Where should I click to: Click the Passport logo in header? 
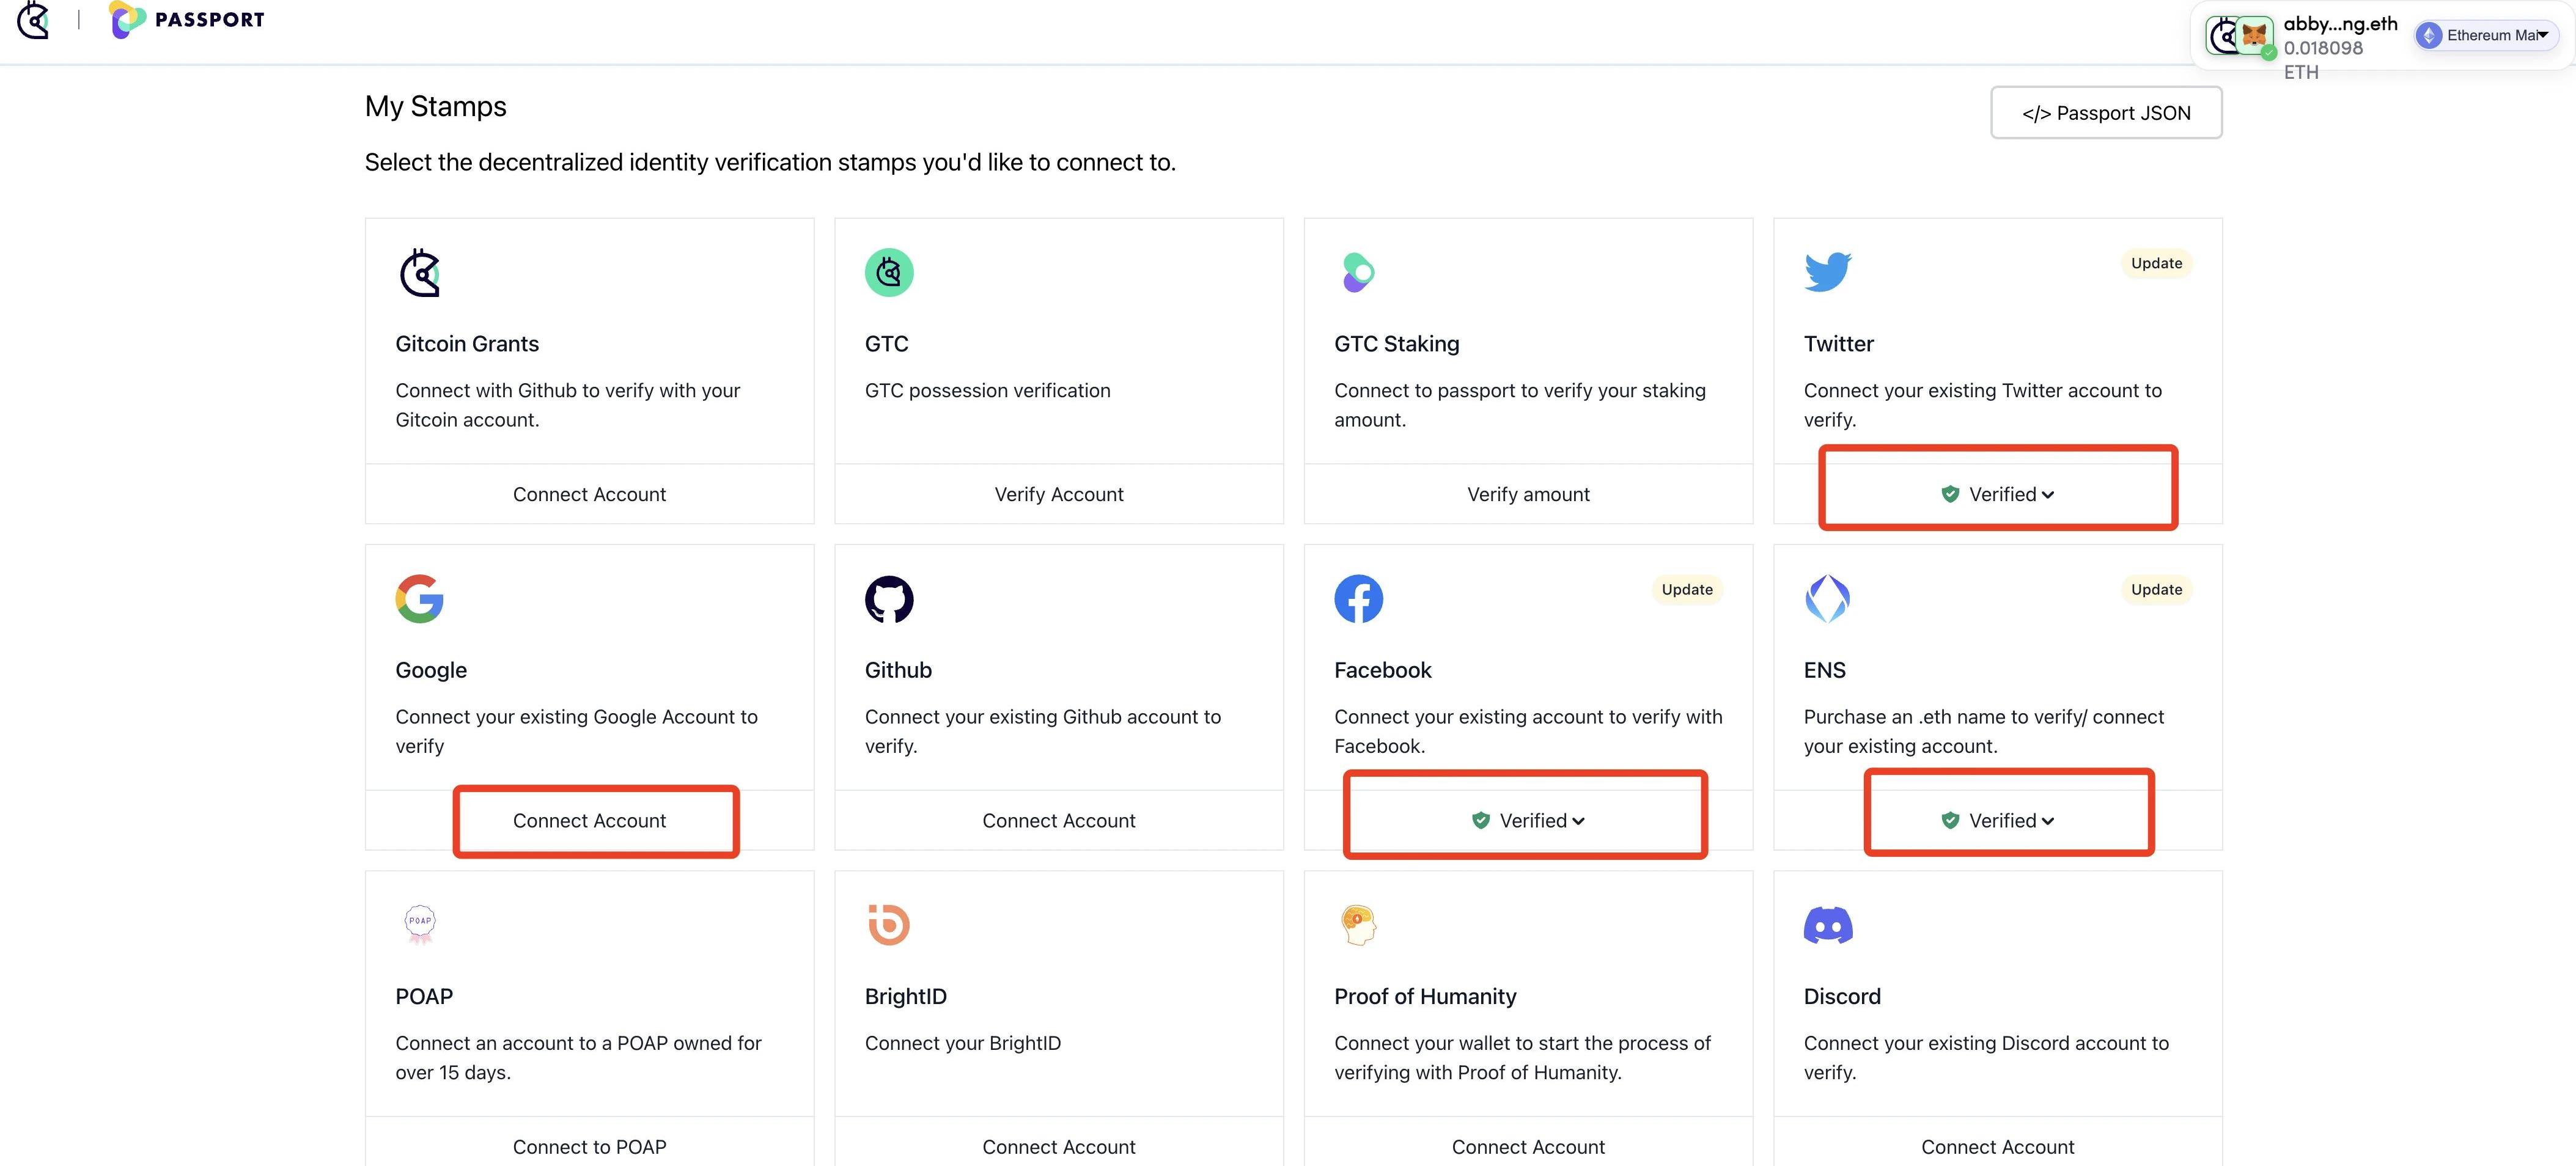[x=187, y=20]
